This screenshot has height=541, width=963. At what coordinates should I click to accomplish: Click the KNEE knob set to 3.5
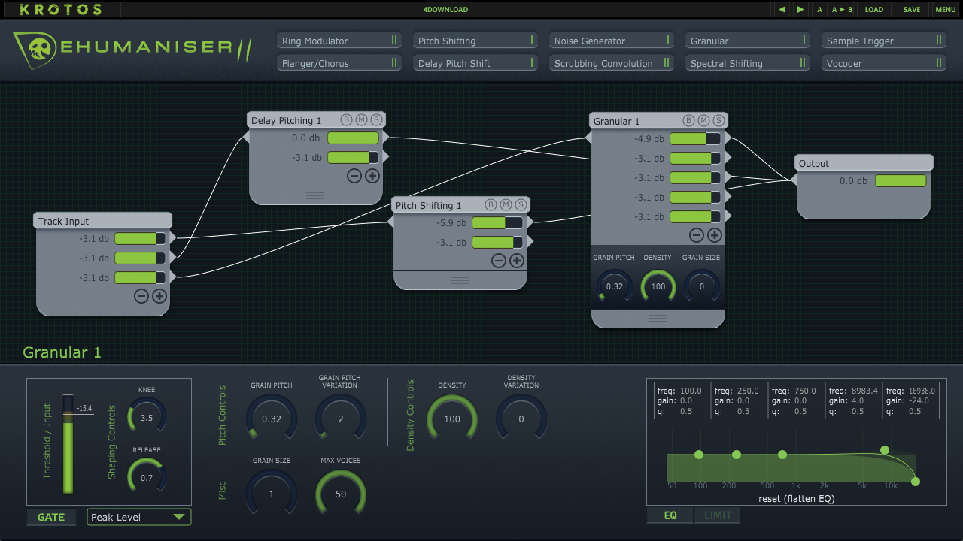[147, 417]
